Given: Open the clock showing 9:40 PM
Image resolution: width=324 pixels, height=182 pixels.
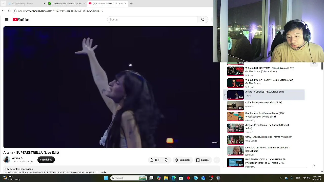Looking at the screenshot, I should tap(317, 178).
